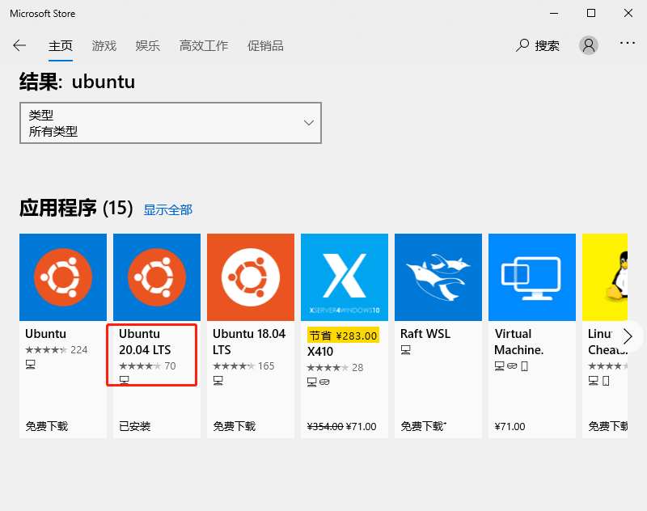Open the 高效工作 tab

203,46
